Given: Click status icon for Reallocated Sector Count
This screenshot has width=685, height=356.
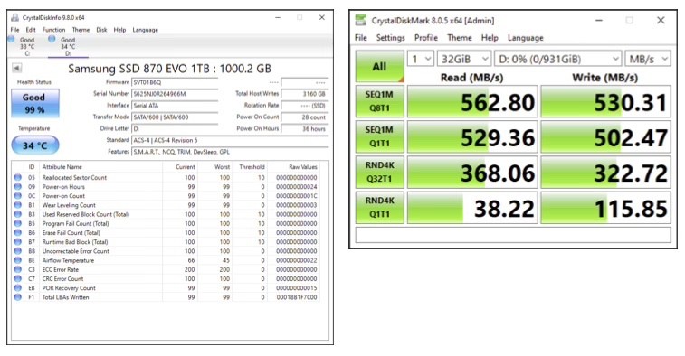Looking at the screenshot, I should [x=17, y=178].
